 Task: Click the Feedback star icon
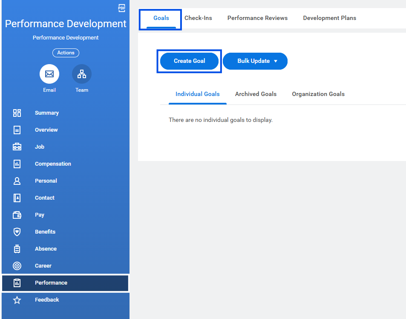coord(17,300)
